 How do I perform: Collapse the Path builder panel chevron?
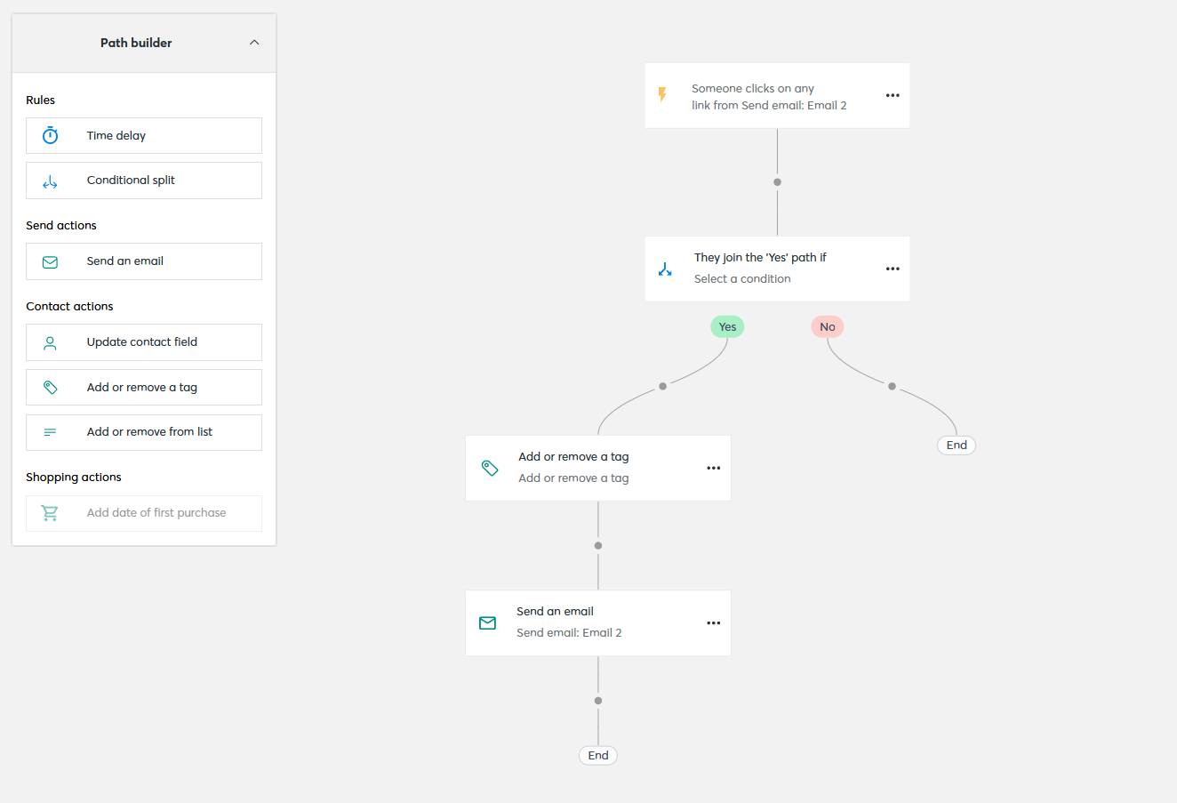[x=254, y=43]
